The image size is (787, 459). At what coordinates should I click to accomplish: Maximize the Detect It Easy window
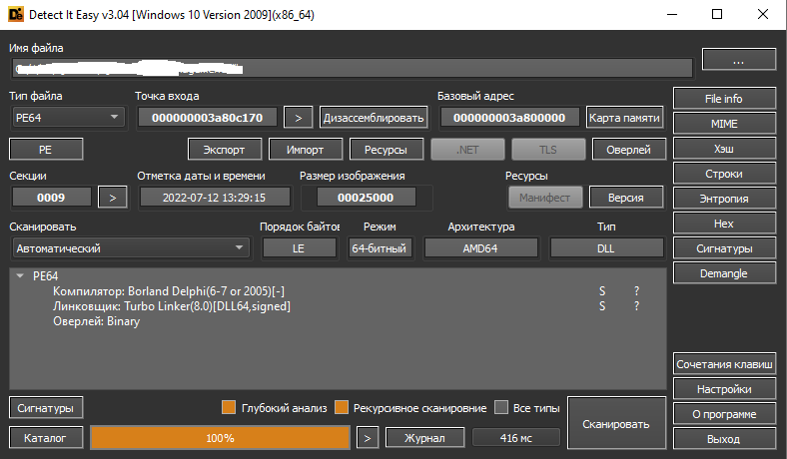click(x=717, y=14)
